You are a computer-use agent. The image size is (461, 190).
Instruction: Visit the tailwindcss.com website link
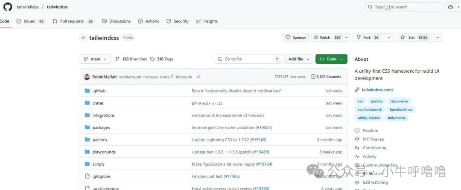coord(377,90)
